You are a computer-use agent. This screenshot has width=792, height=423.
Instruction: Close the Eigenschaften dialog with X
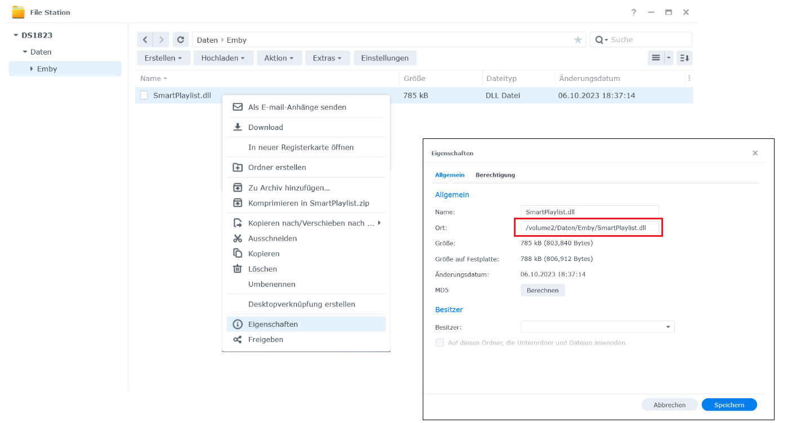pos(755,153)
